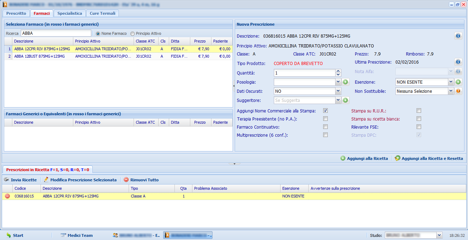
Task: Click green plus beside Esenzione
Action: (x=458, y=82)
